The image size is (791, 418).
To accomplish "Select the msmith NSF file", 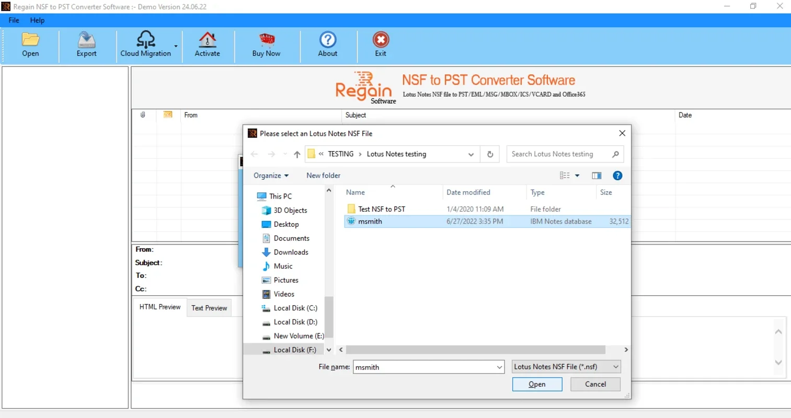I will [x=487, y=222].
